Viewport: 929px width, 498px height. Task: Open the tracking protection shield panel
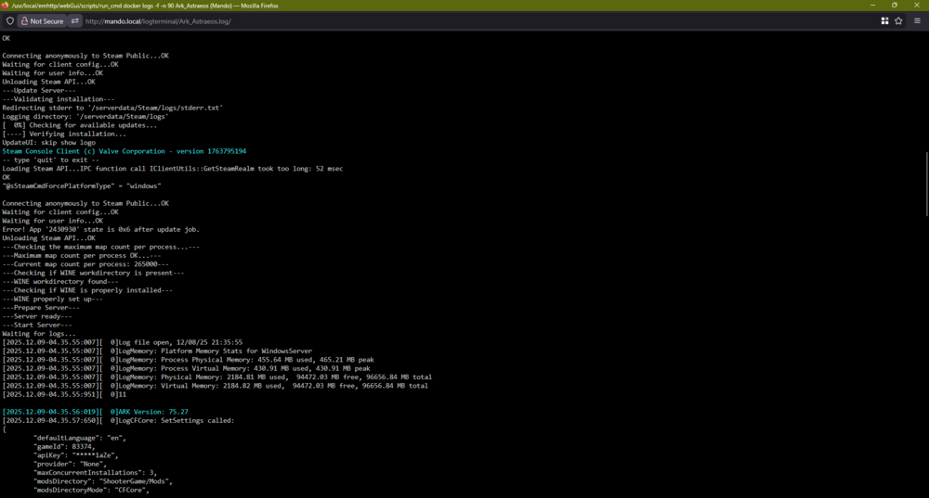pos(10,20)
